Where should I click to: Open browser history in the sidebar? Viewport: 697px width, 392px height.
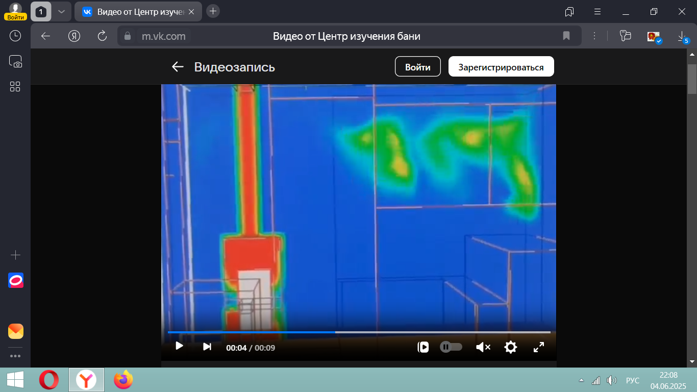[x=15, y=36]
